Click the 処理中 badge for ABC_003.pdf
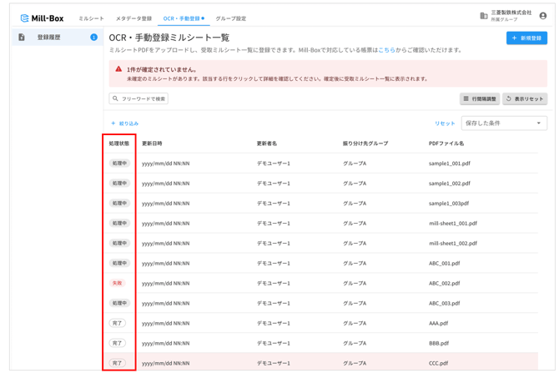Image resolution: width=559 pixels, height=373 pixels. (119, 303)
